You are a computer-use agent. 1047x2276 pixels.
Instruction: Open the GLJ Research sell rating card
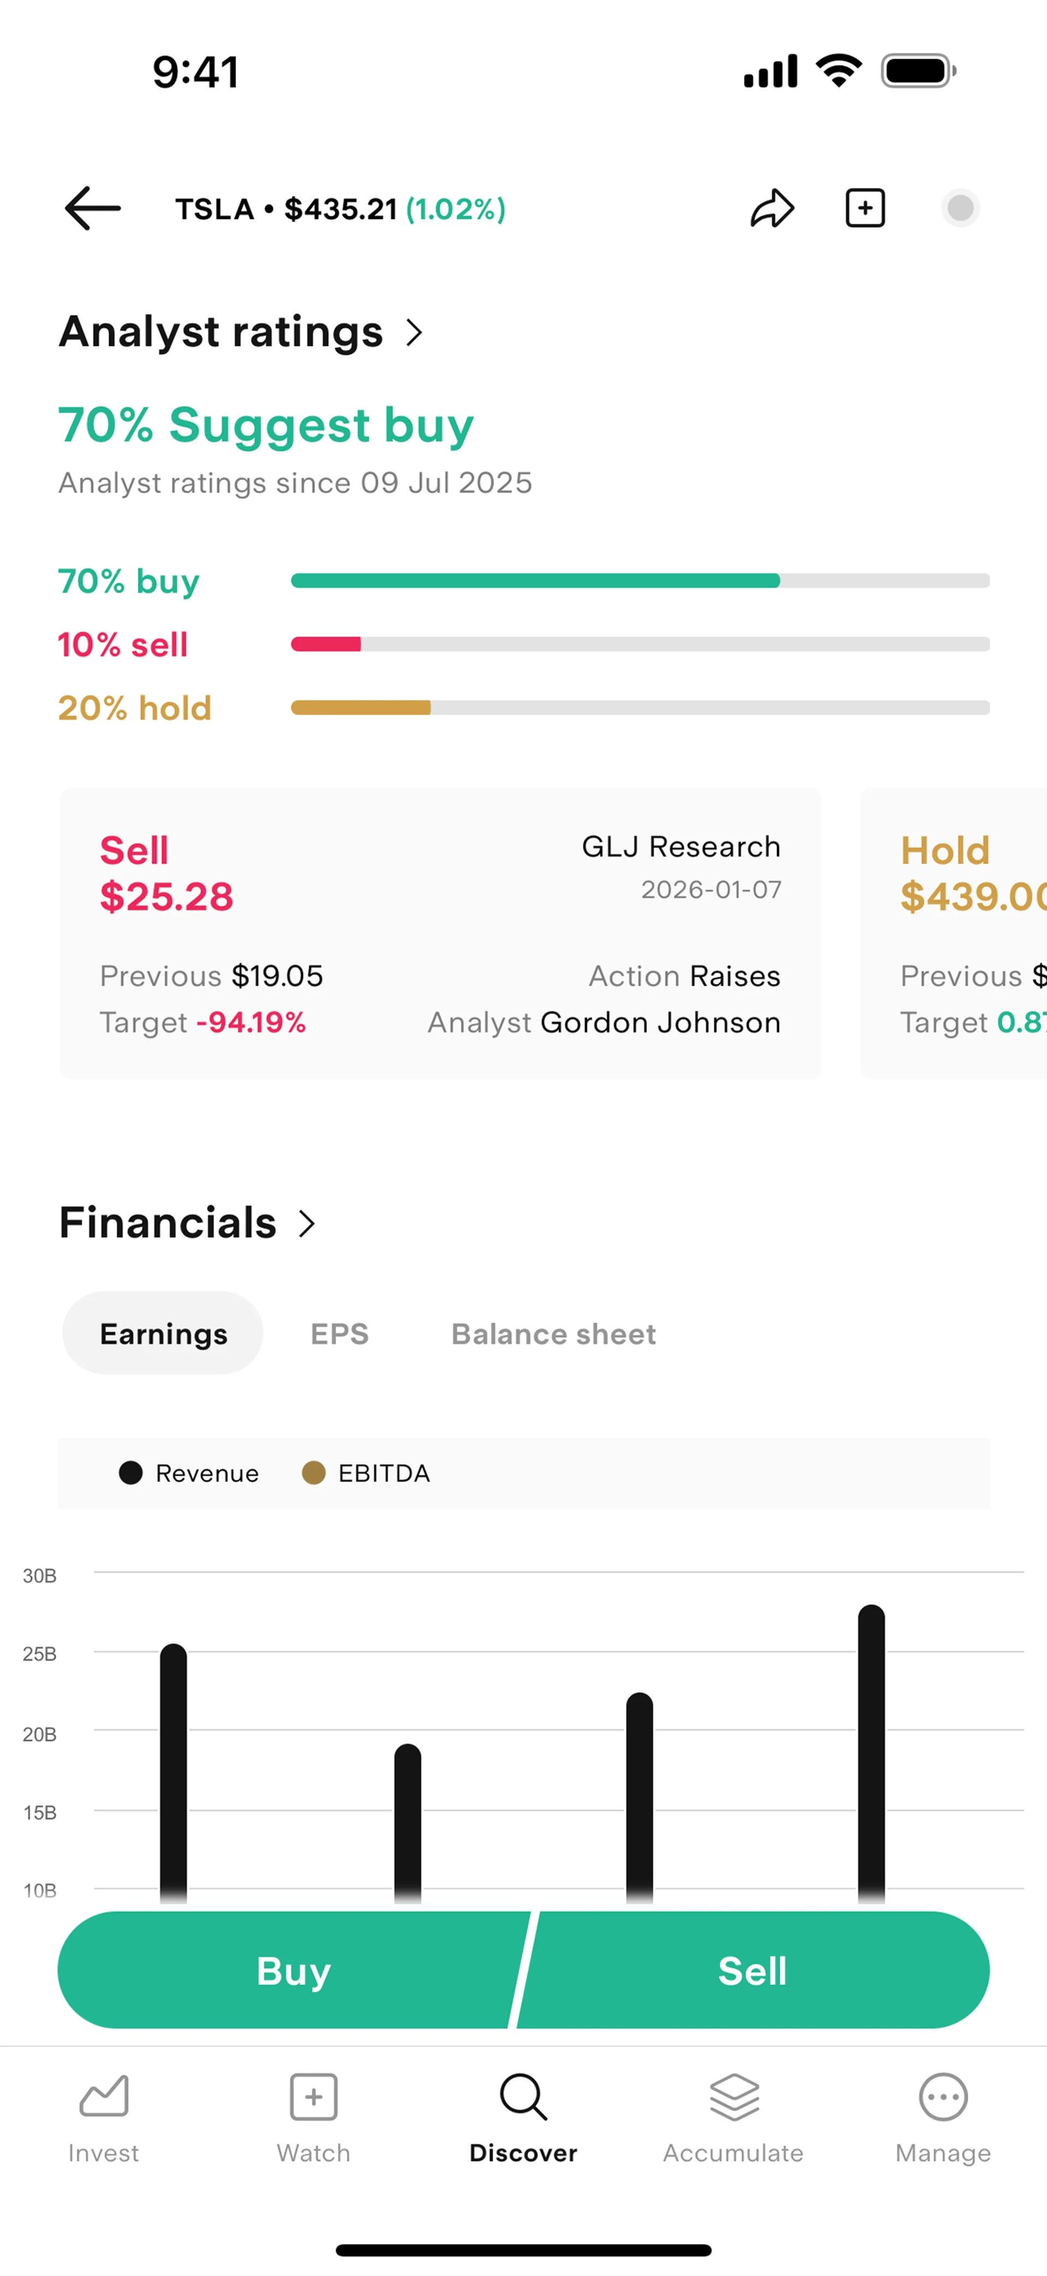coord(441,933)
